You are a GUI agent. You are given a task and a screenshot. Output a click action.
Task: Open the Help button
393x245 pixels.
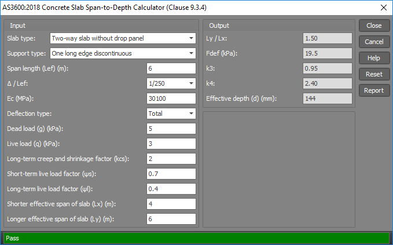(374, 58)
